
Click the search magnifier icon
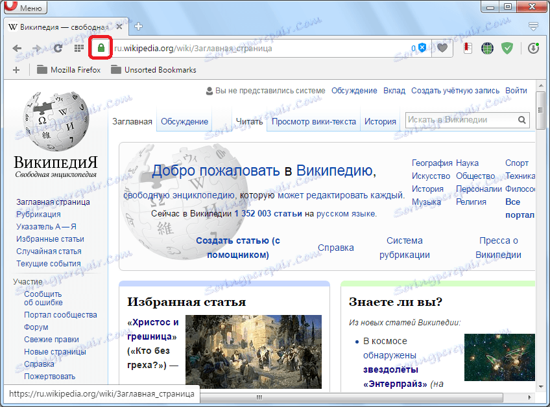[x=522, y=121]
